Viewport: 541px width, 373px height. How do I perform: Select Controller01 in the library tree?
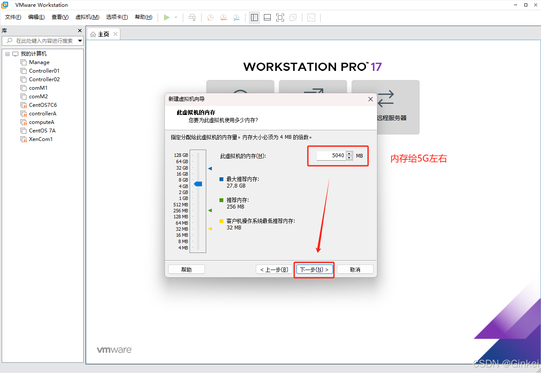tap(44, 71)
